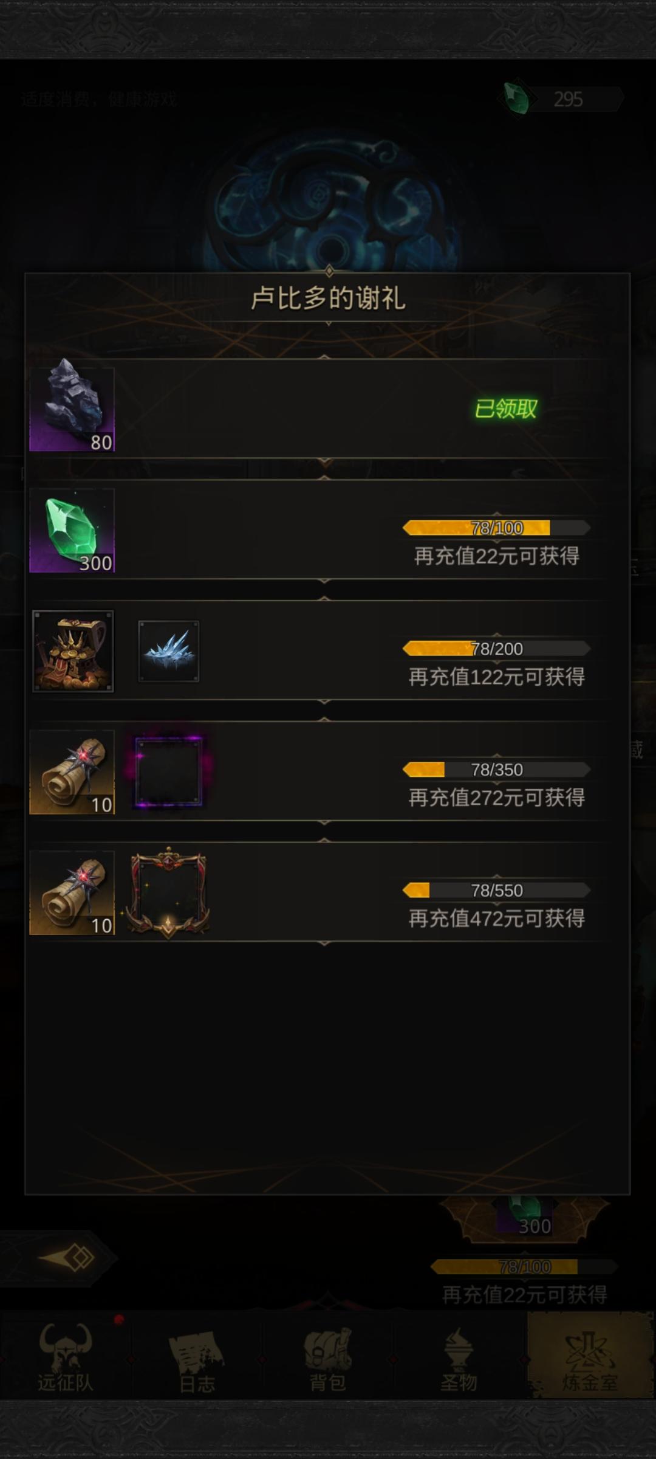656x1459 pixels.
Task: Tap the diamond arrow back button
Action: (67, 1258)
